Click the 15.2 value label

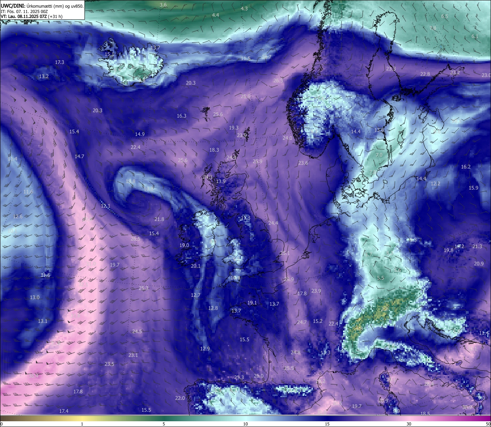(x=318, y=321)
